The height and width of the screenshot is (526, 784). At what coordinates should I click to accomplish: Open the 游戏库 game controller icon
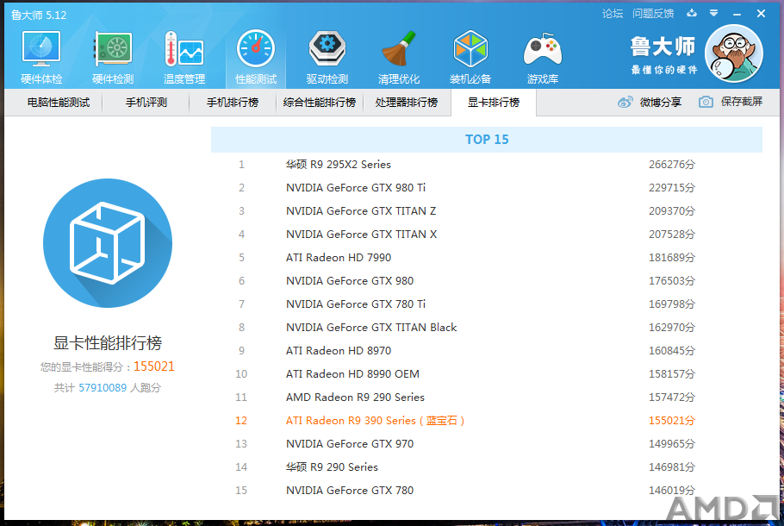click(x=543, y=57)
